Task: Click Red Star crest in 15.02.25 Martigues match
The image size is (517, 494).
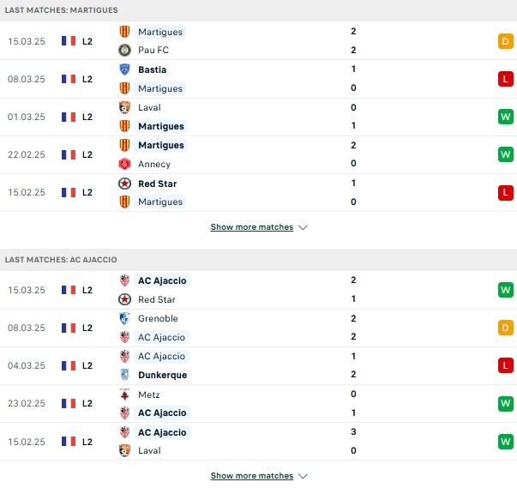Action: click(124, 184)
